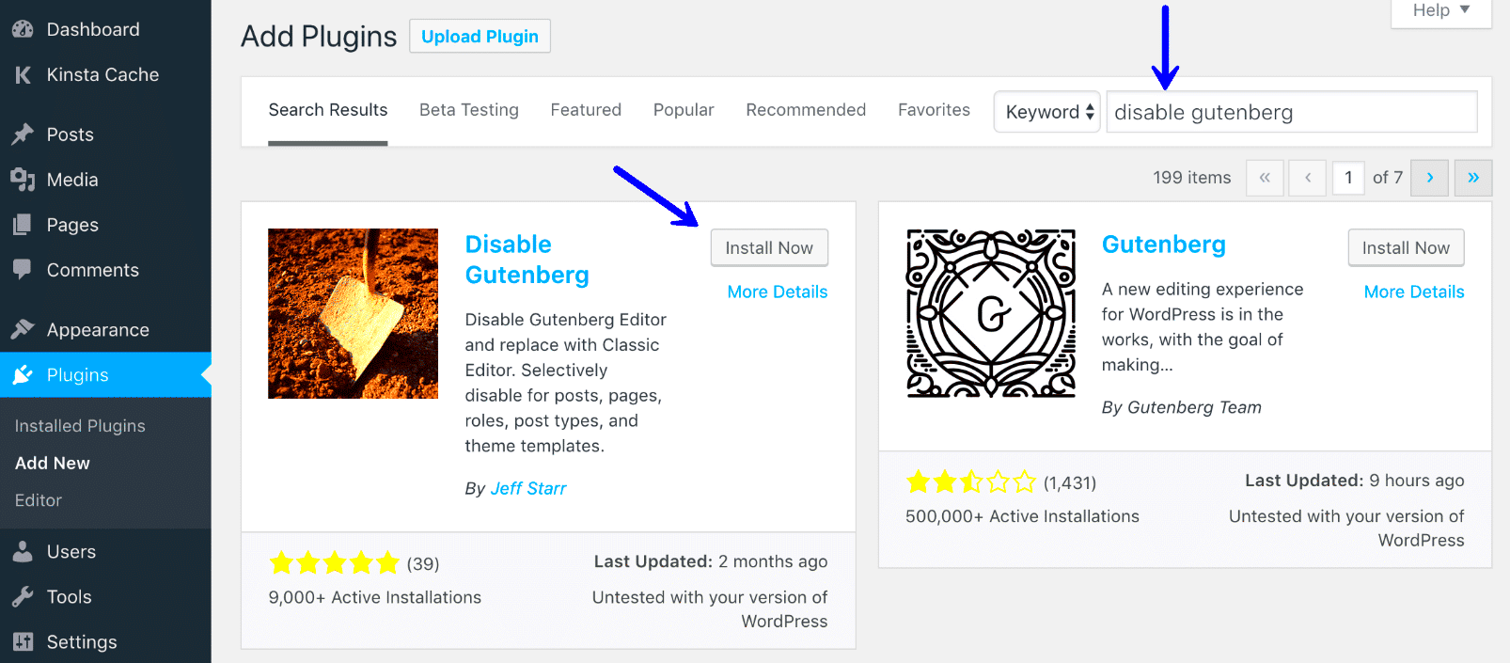Viewport: 1510px width, 663px height.
Task: Open Media library icon
Action: [23, 180]
